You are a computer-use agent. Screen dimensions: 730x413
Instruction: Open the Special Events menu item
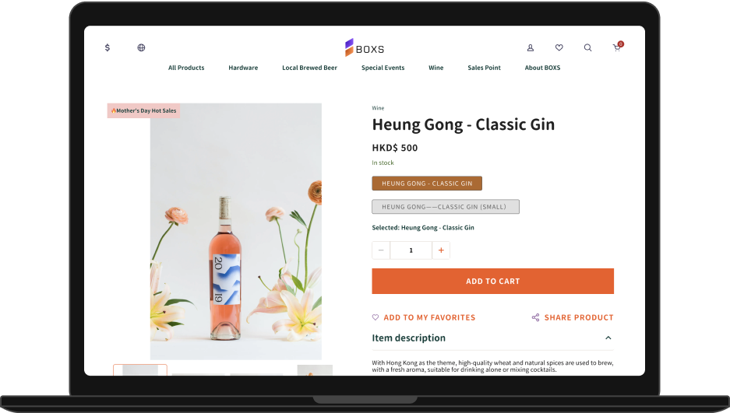[383, 68]
